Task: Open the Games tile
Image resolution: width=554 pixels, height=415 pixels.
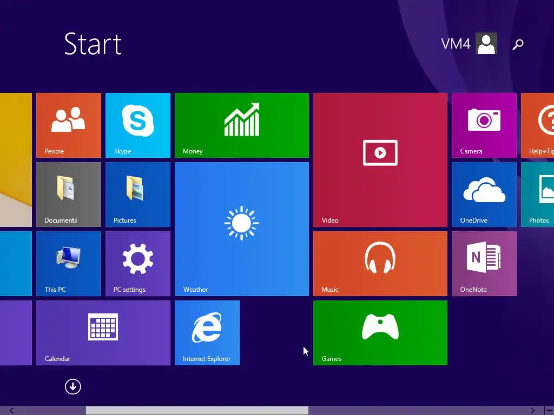Action: point(380,333)
